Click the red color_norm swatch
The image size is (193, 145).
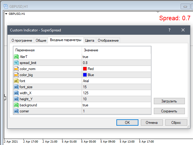click(85, 69)
